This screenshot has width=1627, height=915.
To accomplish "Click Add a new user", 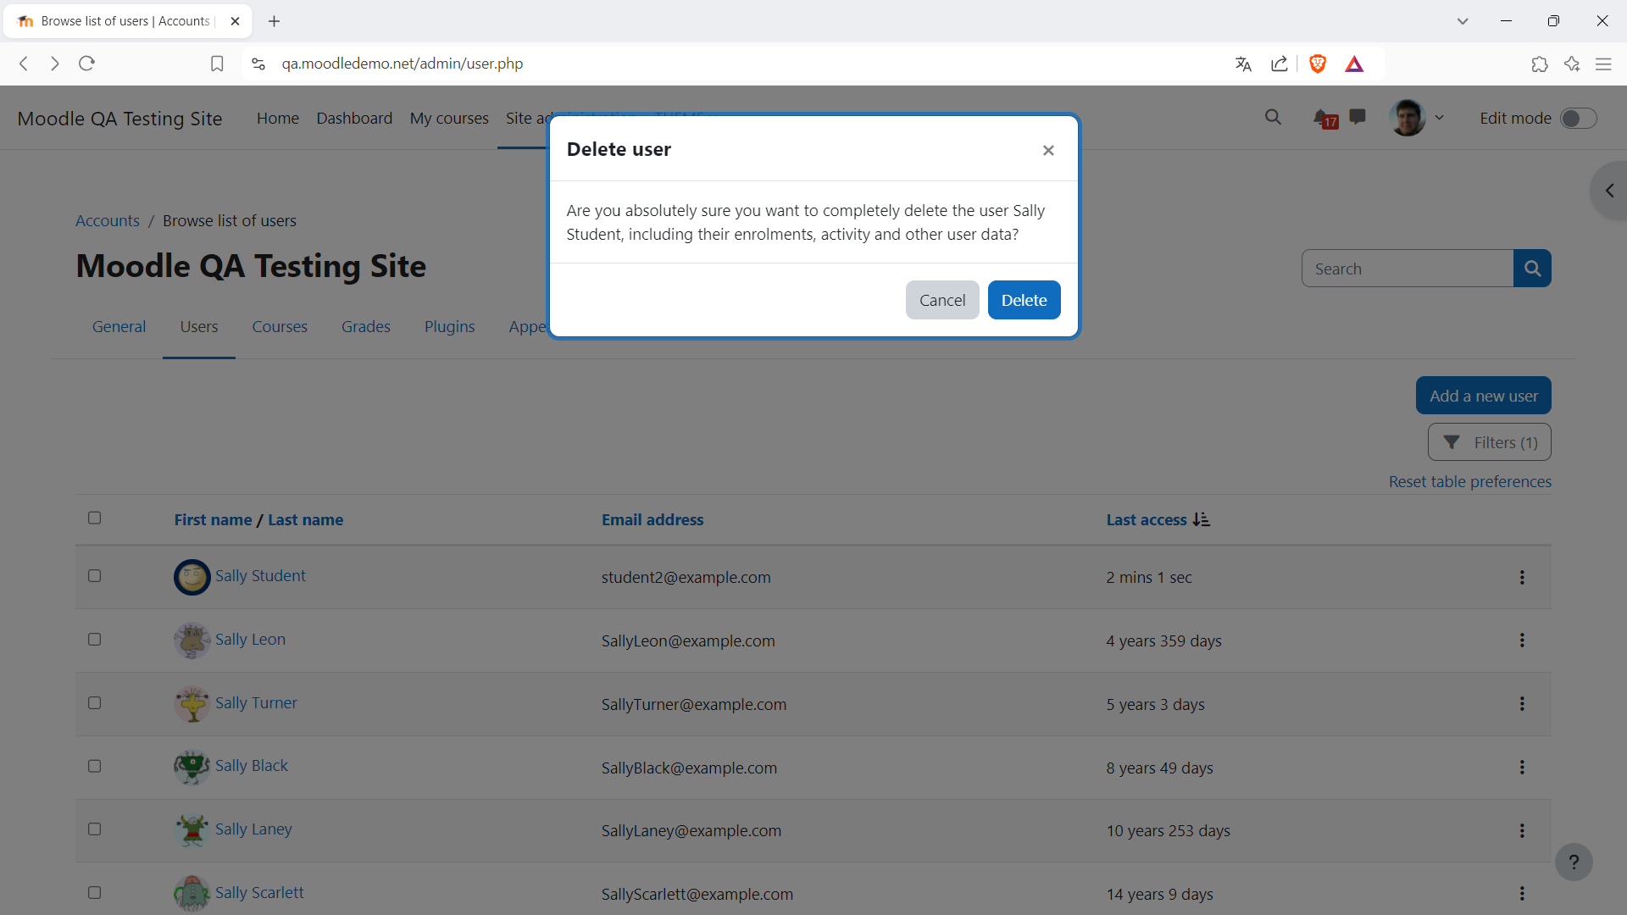I will pyautogui.click(x=1483, y=396).
